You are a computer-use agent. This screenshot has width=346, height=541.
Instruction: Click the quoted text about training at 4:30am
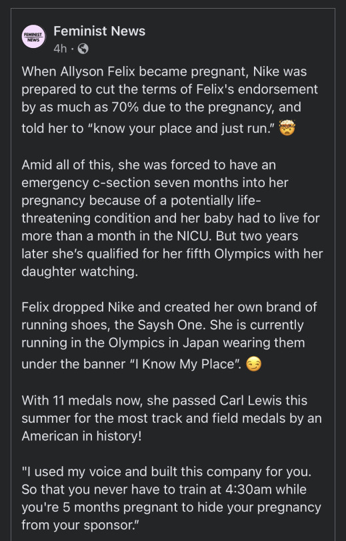tap(171, 498)
